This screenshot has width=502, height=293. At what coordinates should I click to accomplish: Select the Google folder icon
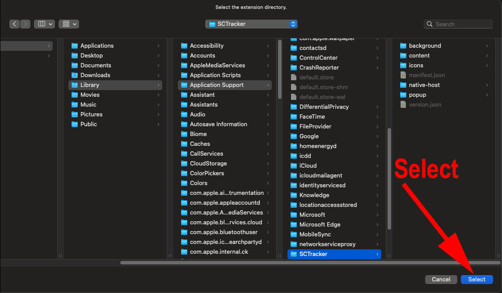(294, 136)
